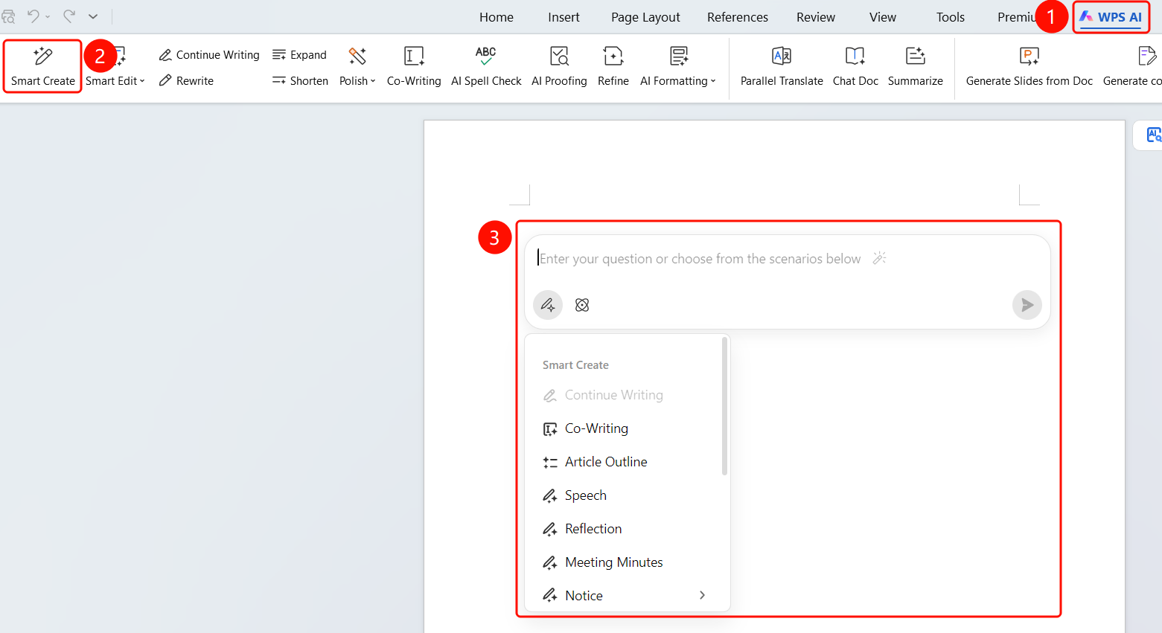Click the undo arrow icon
The width and height of the screenshot is (1162, 633).
coord(33,16)
